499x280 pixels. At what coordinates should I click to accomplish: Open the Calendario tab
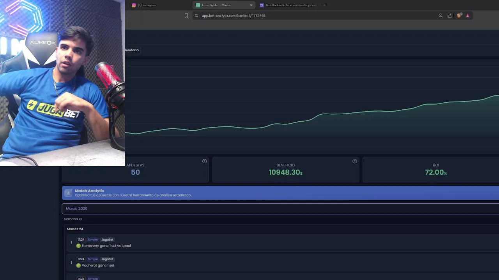coord(132,50)
